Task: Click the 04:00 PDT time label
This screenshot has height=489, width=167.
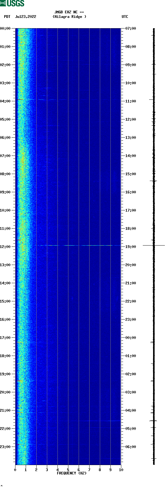Action: (x=5, y=101)
